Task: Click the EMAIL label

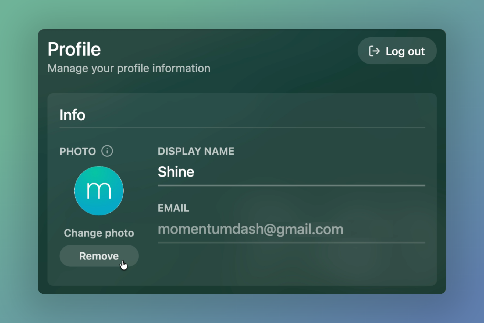Action: pos(173,208)
